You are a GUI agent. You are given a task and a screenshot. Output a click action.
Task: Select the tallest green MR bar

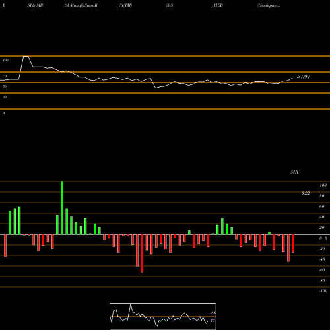point(62,208)
